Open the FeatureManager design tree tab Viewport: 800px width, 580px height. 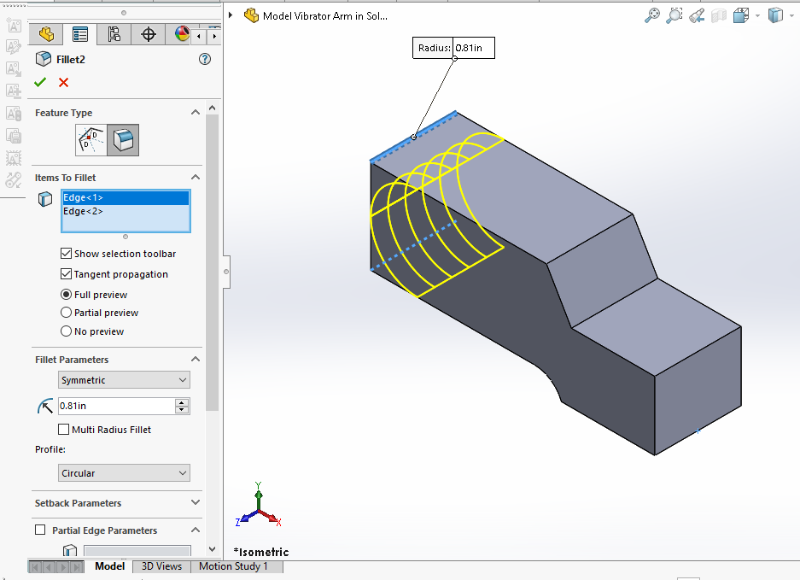point(46,34)
